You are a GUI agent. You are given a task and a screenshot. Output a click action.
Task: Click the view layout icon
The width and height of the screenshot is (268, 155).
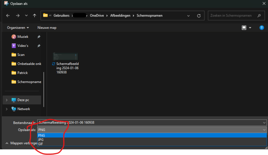coord(244,27)
